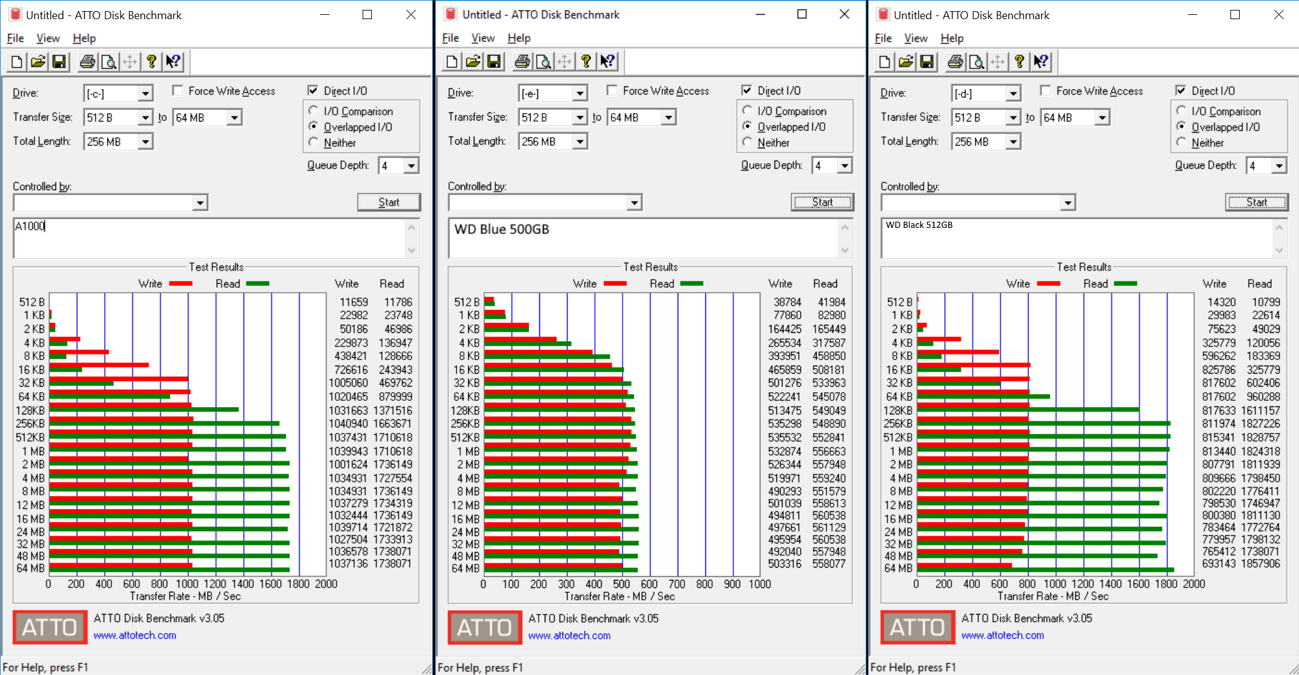This screenshot has width=1299, height=675.
Task: Uncheck Direct I/O in WD Blue window
Action: 747,91
